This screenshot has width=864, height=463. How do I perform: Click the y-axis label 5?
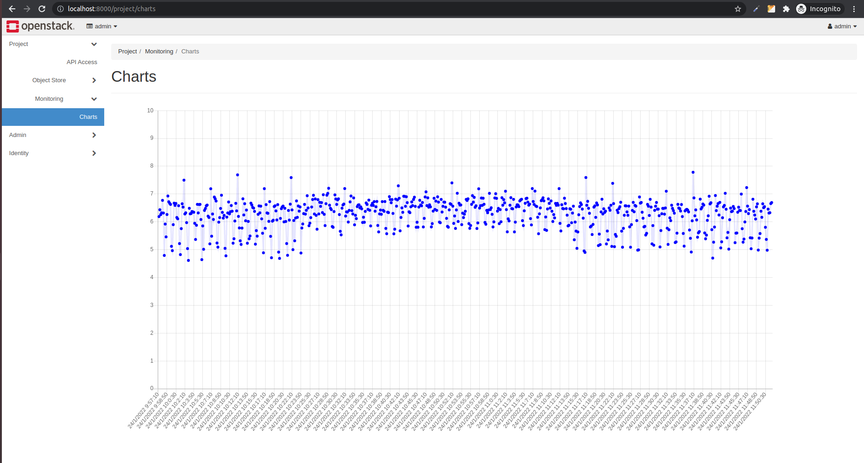coord(152,249)
